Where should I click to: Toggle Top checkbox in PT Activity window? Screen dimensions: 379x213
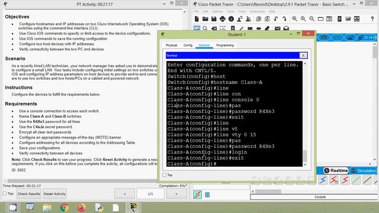pyautogui.click(x=5, y=193)
